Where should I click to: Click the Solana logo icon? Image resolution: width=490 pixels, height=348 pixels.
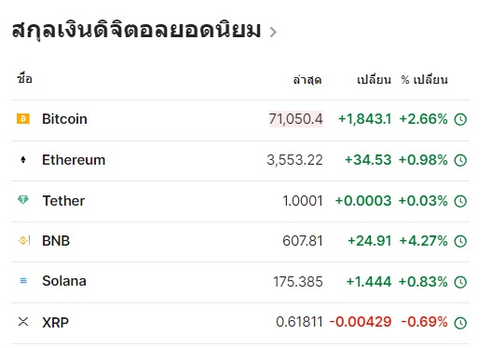(23, 281)
